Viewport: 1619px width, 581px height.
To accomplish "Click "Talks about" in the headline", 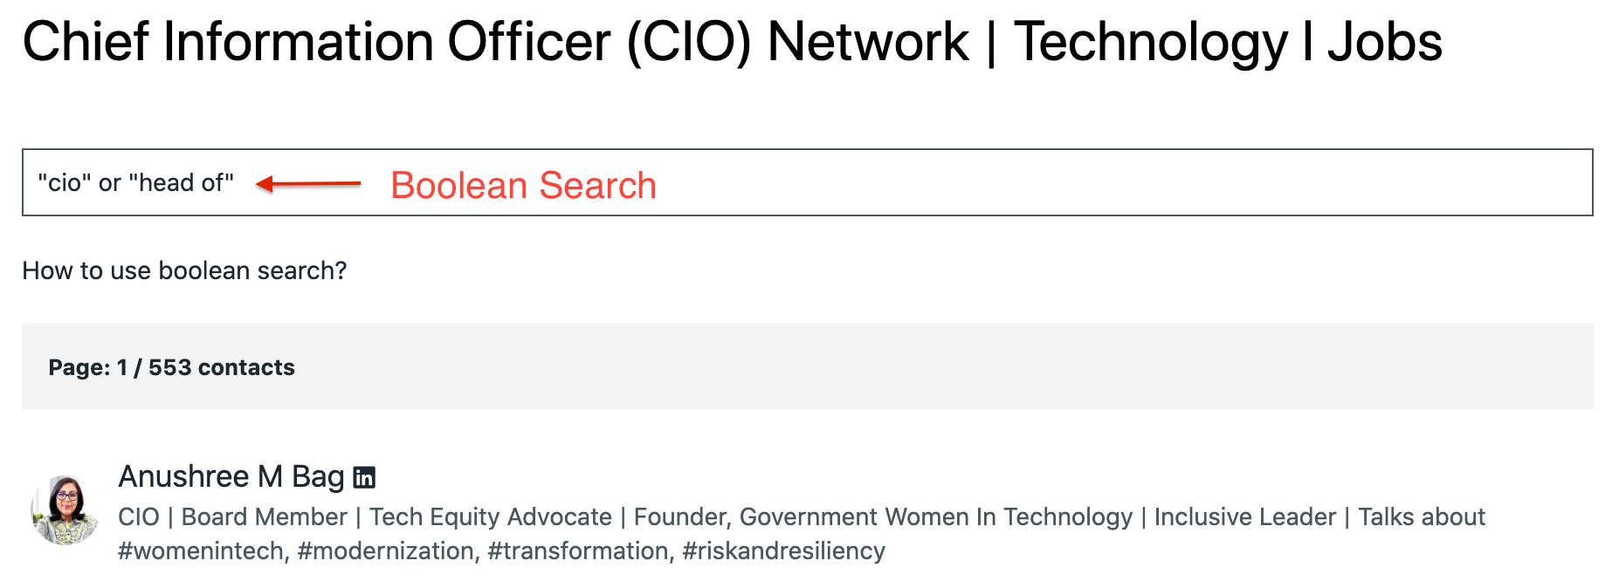I will pyautogui.click(x=1421, y=517).
